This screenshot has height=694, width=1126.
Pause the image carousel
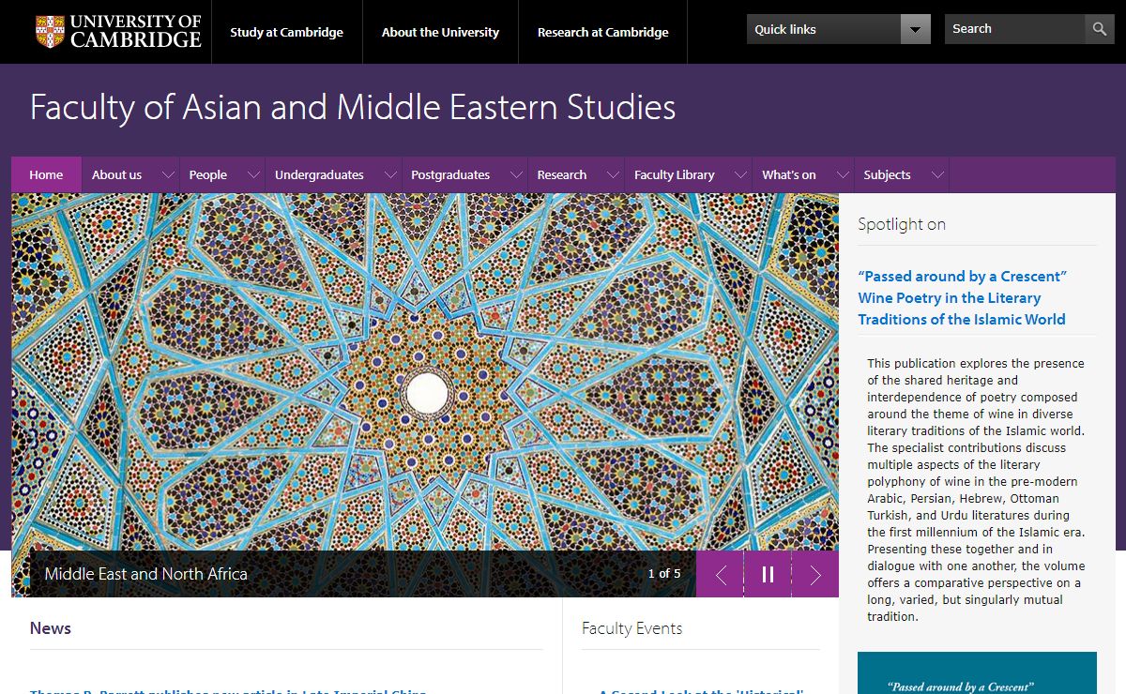(x=768, y=574)
